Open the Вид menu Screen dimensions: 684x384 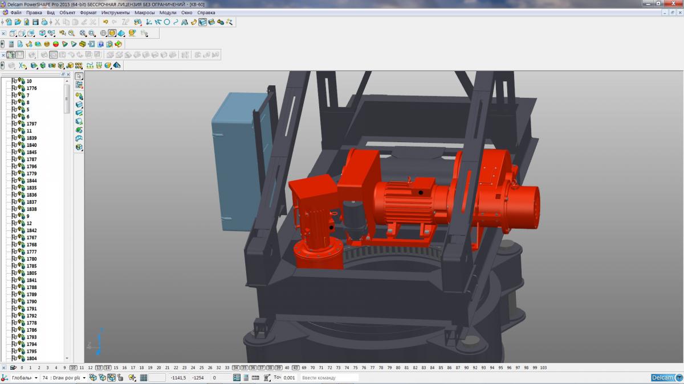[51, 13]
